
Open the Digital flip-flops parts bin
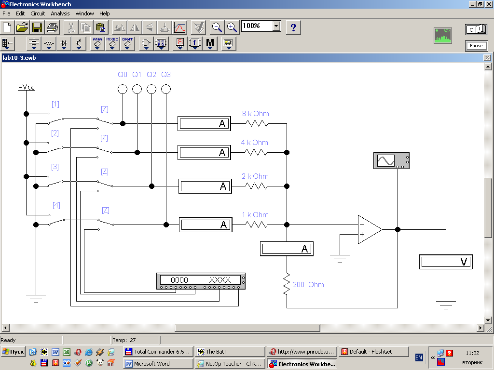[x=161, y=43]
